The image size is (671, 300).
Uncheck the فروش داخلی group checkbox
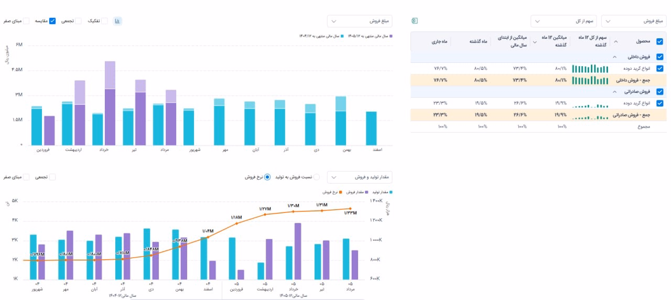point(659,57)
